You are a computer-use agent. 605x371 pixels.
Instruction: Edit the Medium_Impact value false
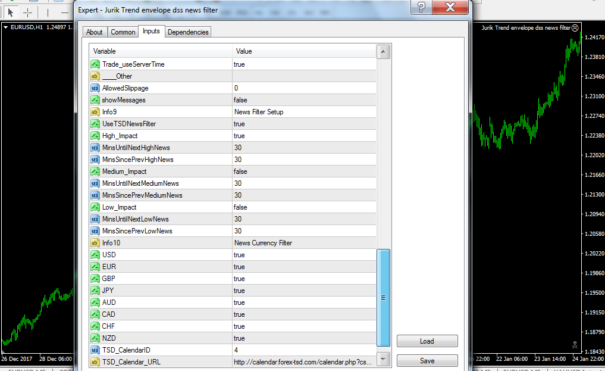tap(304, 172)
